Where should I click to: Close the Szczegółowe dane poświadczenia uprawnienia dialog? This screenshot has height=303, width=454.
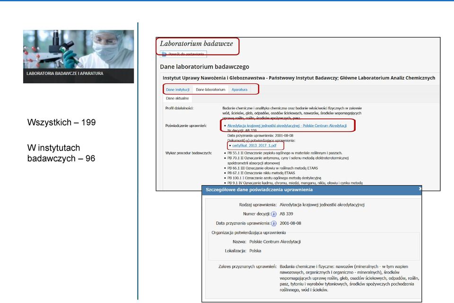(420, 189)
